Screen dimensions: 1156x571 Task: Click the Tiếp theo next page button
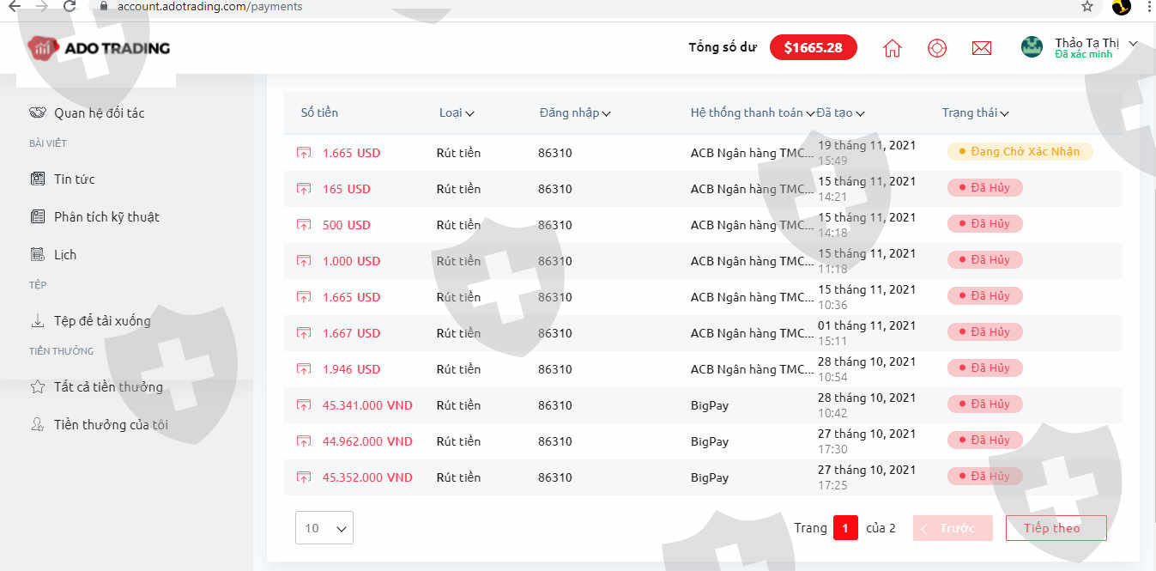1056,528
